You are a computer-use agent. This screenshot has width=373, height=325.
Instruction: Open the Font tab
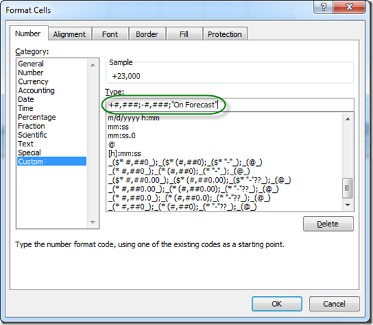pos(110,34)
